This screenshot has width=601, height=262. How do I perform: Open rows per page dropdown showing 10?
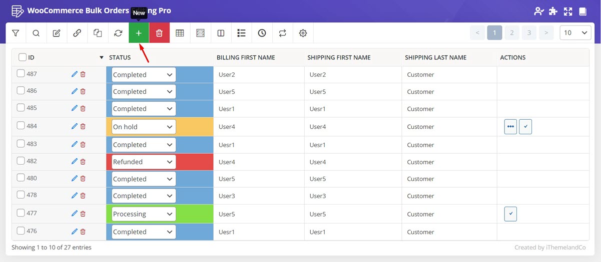[575, 33]
